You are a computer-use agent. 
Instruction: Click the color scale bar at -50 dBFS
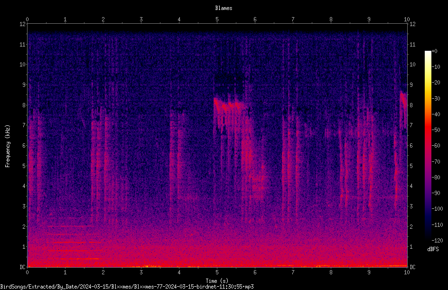(x=428, y=130)
